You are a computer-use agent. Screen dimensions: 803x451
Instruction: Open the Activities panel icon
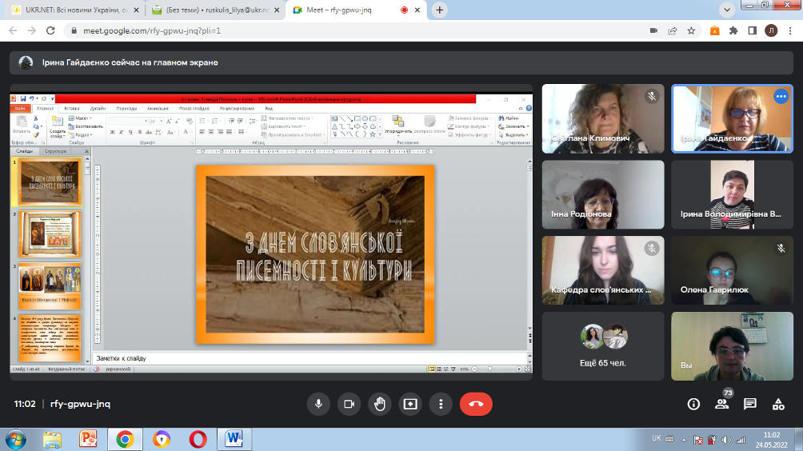(777, 404)
